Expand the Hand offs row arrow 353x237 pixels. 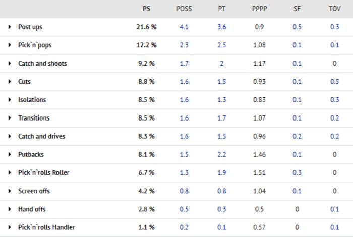[10, 209]
